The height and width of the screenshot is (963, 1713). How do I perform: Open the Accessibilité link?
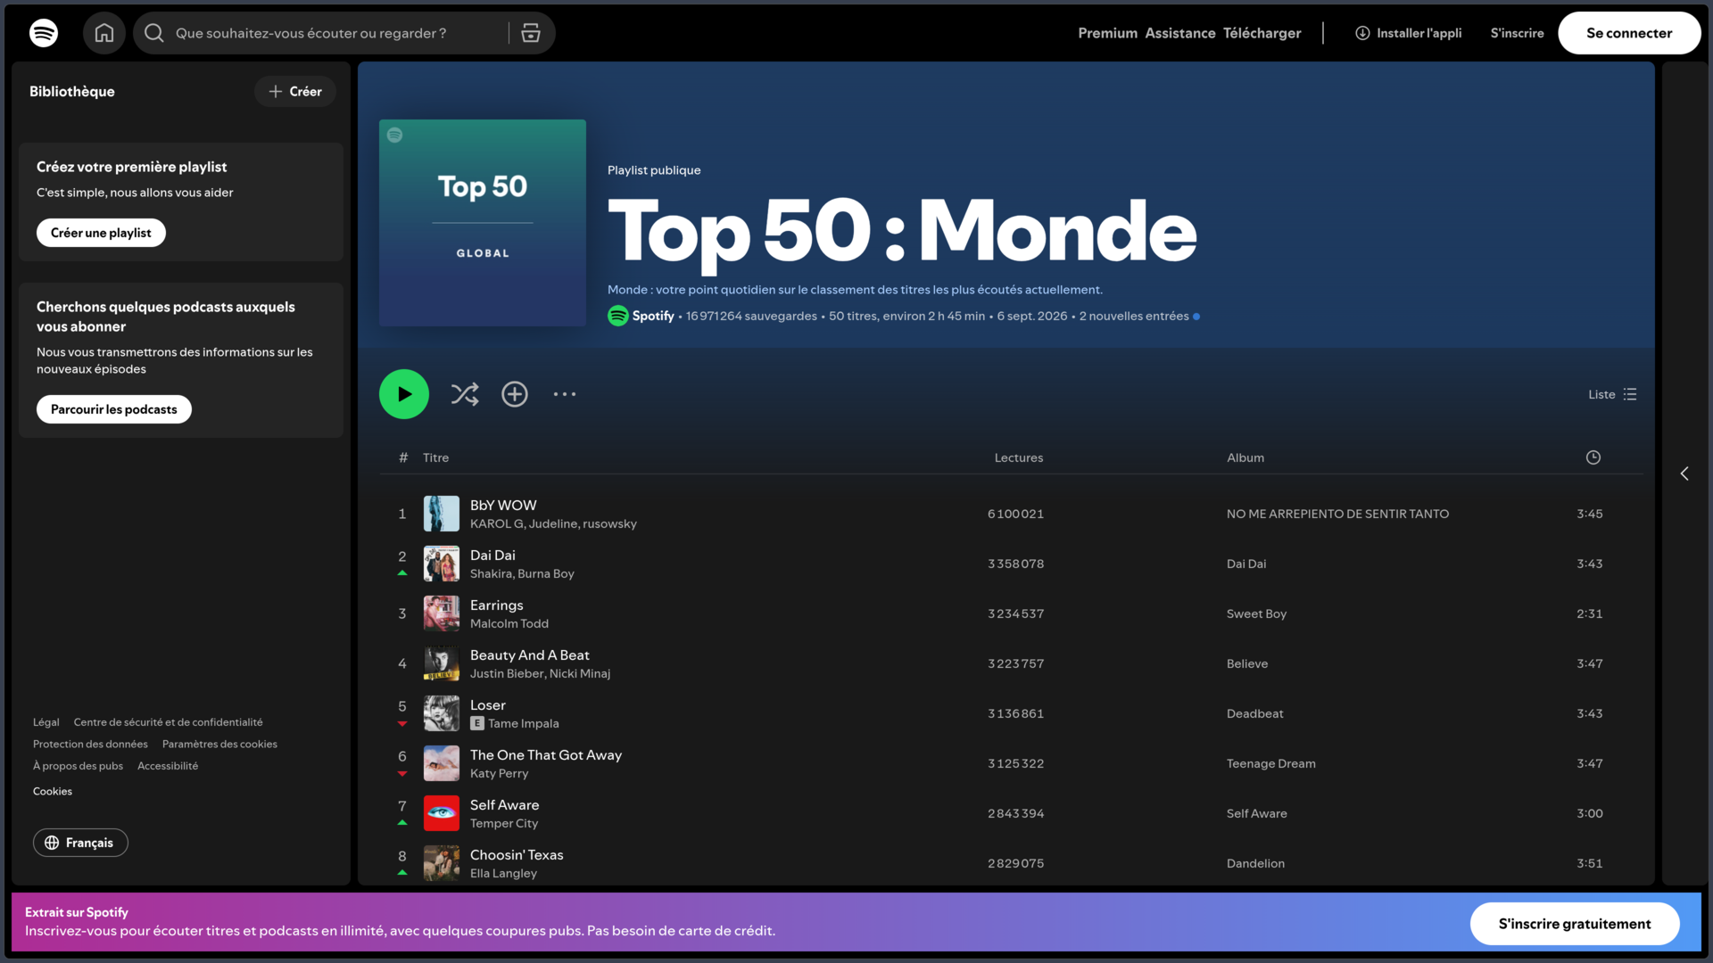pyautogui.click(x=168, y=766)
